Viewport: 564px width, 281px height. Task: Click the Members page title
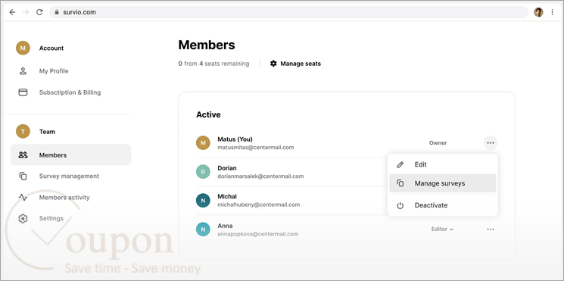point(207,45)
